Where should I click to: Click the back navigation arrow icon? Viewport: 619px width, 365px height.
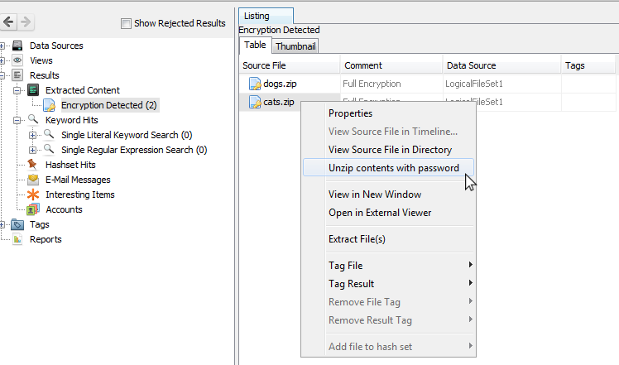(x=9, y=22)
